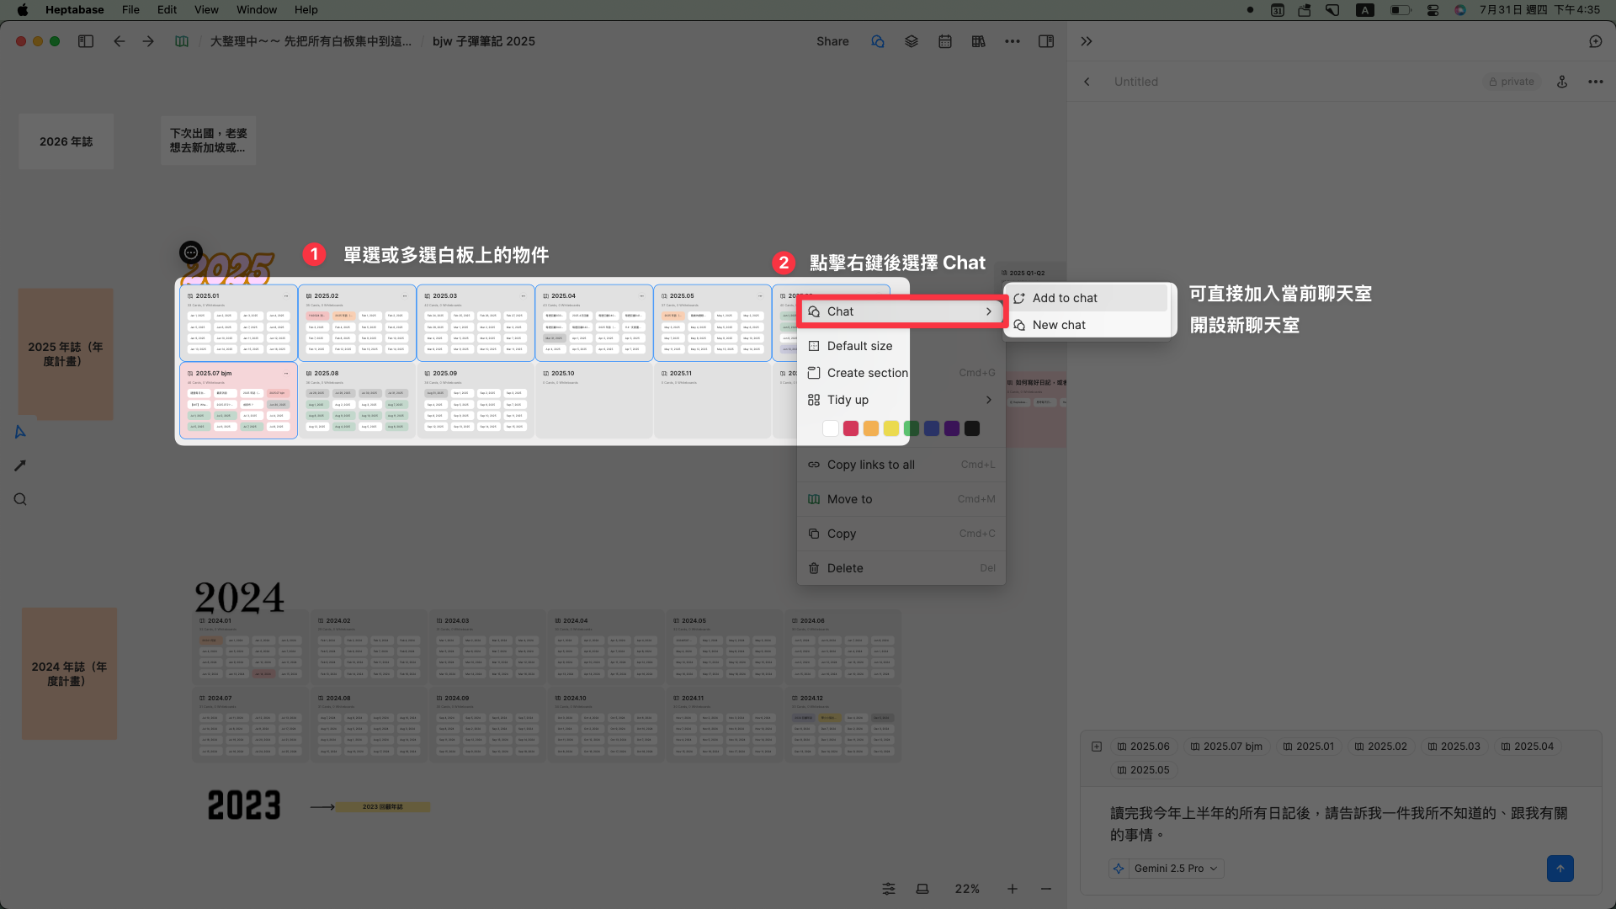Click the zoom-to-fit laptop icon in bottom bar
This screenshot has width=1616, height=909.
tap(922, 888)
